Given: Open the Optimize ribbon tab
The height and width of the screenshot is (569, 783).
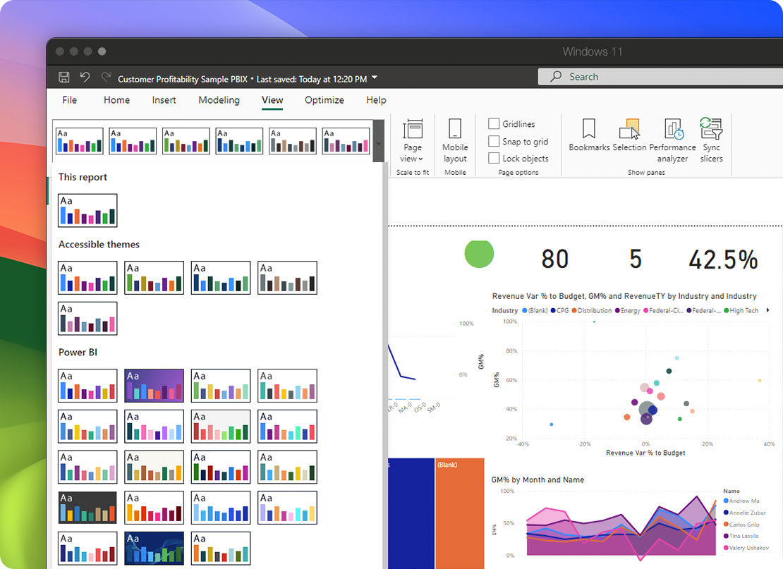Looking at the screenshot, I should coord(324,100).
